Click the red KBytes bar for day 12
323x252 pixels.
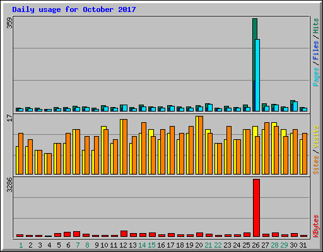[124, 234]
